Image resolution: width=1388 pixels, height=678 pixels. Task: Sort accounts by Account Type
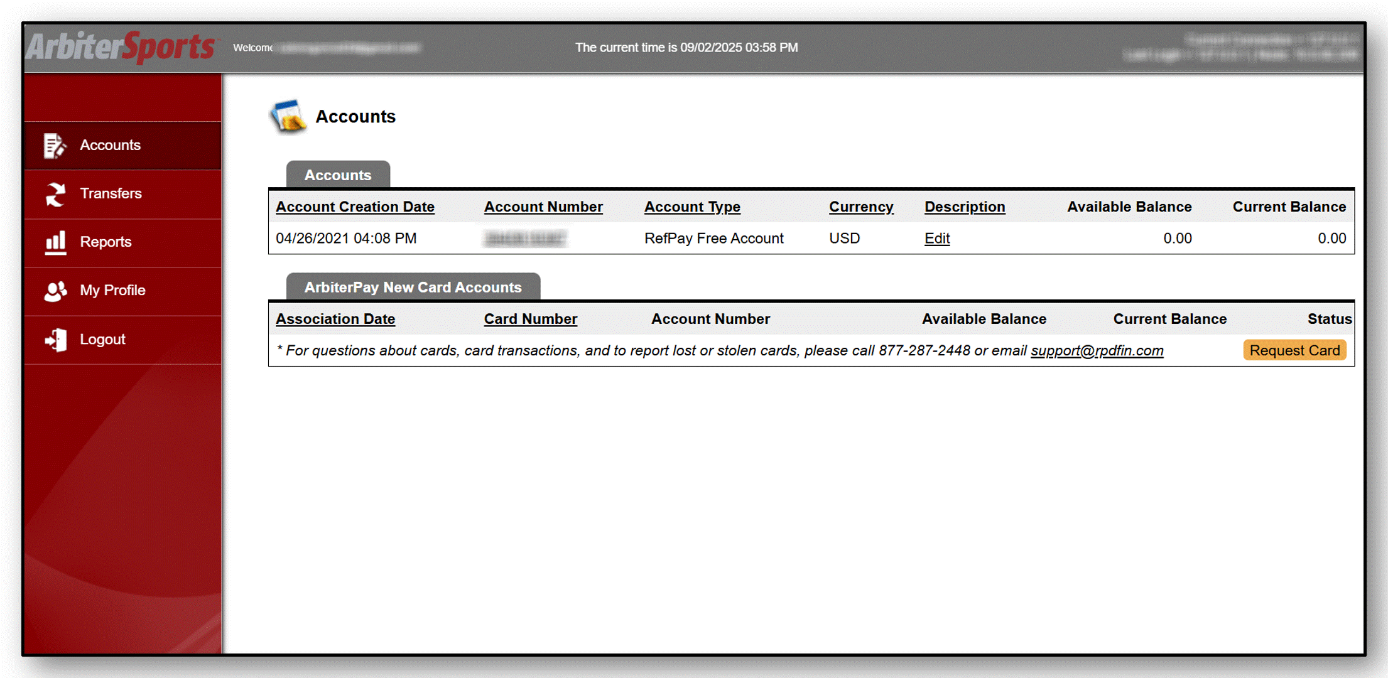pyautogui.click(x=692, y=207)
